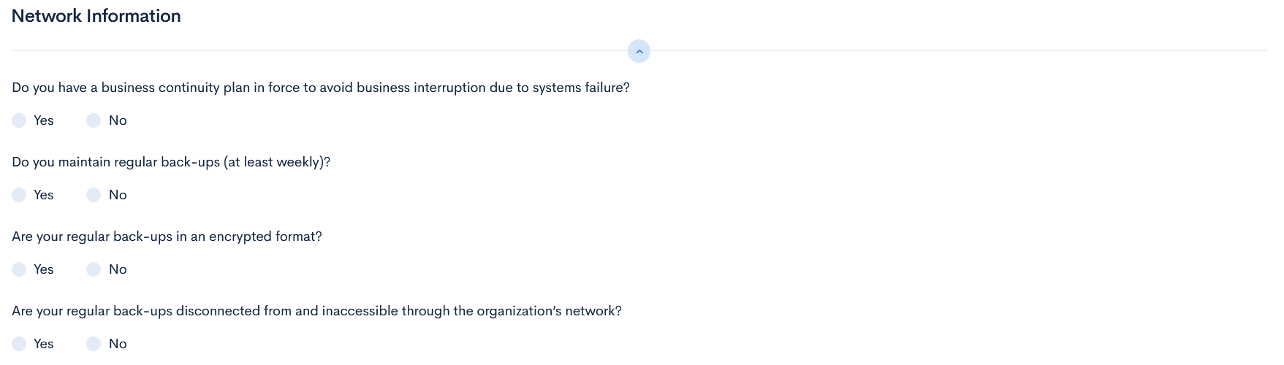Viewport: 1284px width, 365px height.
Task: Click the Network Information heading
Action: coord(96,16)
